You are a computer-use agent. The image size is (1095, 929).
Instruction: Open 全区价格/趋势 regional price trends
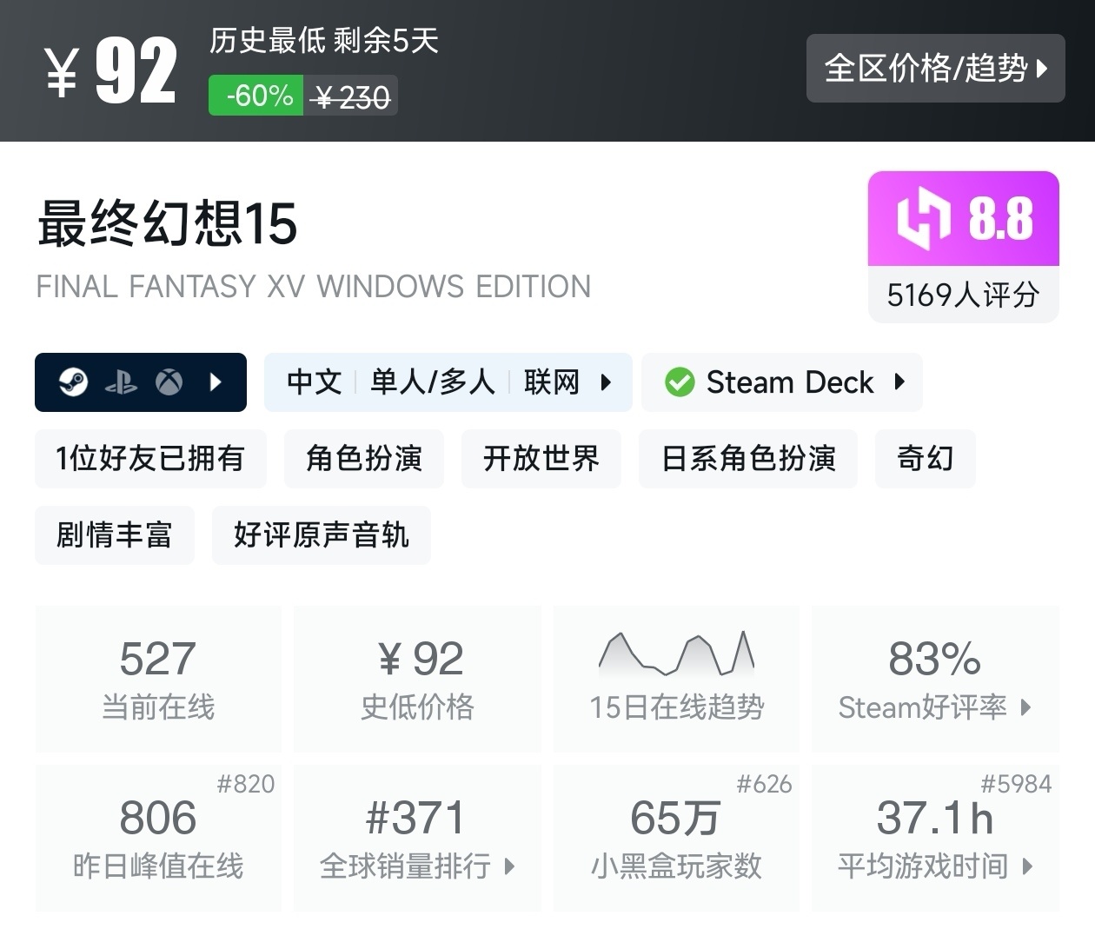point(935,69)
